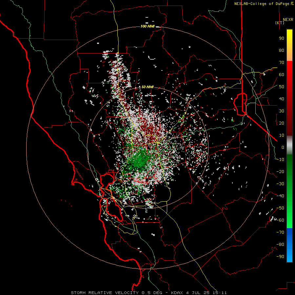Pick the gray zero band of the color bar

[x=289, y=145]
